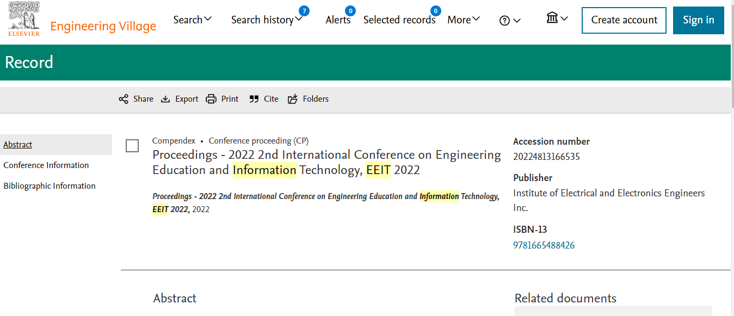The image size is (734, 316).
Task: Open the Search history dropdown
Action: (267, 20)
